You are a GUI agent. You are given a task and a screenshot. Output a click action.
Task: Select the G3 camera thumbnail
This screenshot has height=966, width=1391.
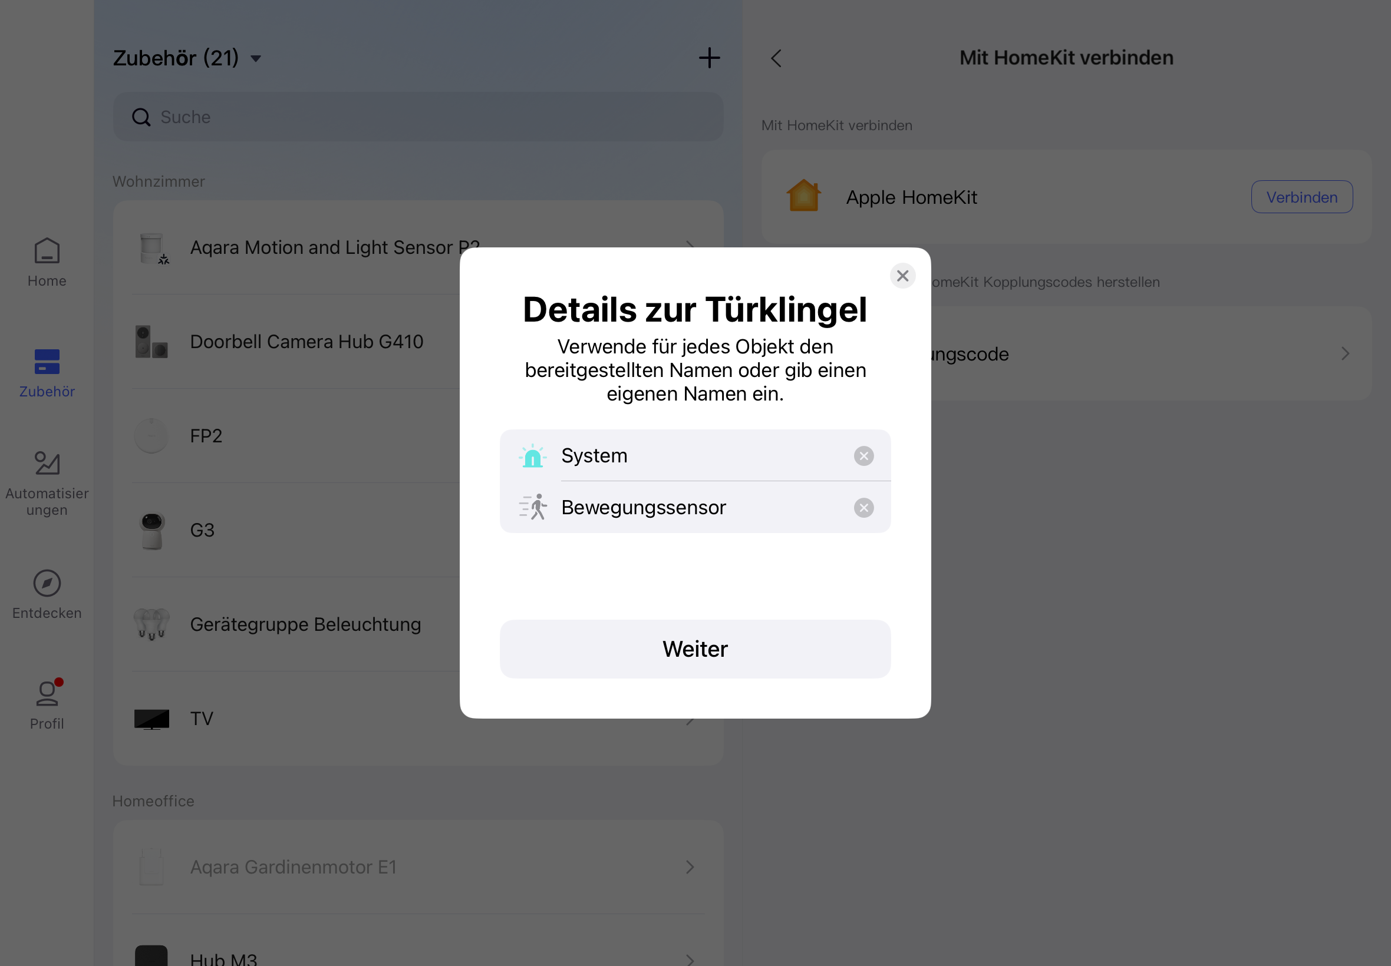[x=151, y=530]
